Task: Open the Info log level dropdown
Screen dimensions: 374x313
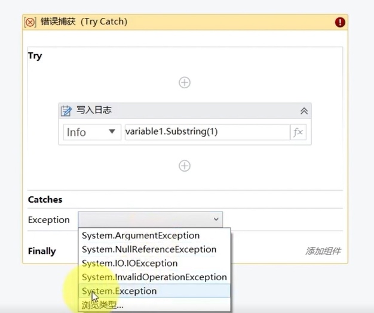Action: [x=92, y=132]
